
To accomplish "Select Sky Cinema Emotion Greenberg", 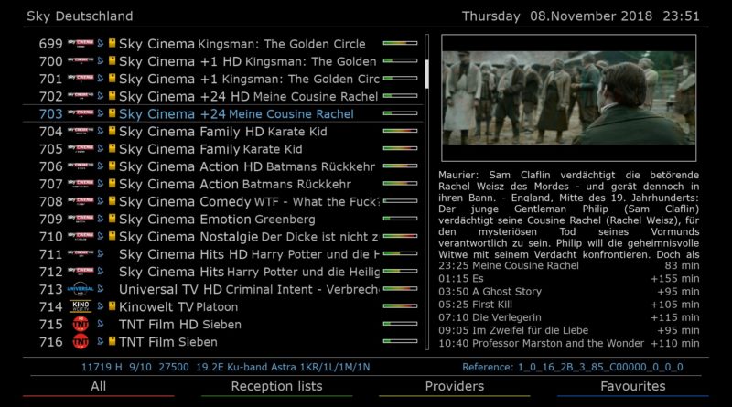I will [222, 219].
